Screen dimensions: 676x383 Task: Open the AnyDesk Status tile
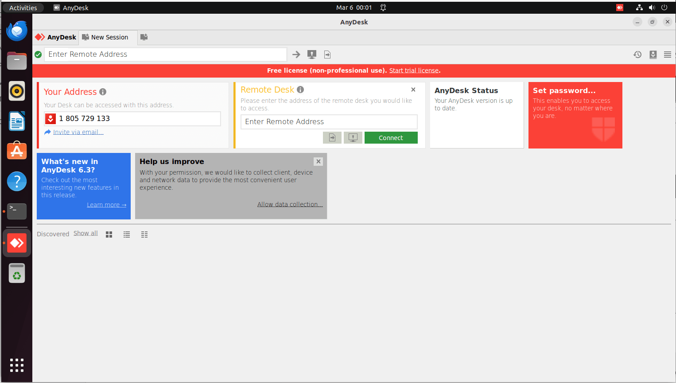click(477, 115)
